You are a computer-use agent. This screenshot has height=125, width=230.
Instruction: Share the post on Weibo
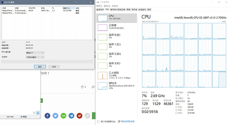[79, 116]
